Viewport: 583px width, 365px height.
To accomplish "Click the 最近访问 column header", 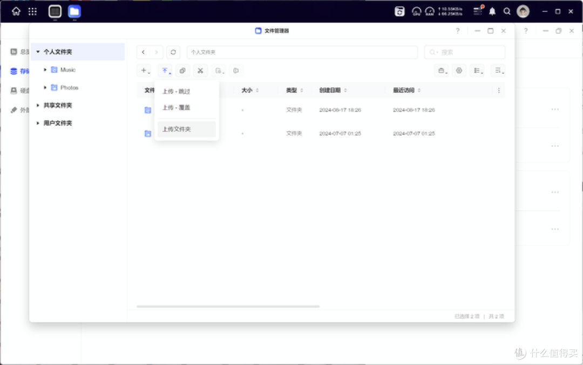I will (404, 90).
